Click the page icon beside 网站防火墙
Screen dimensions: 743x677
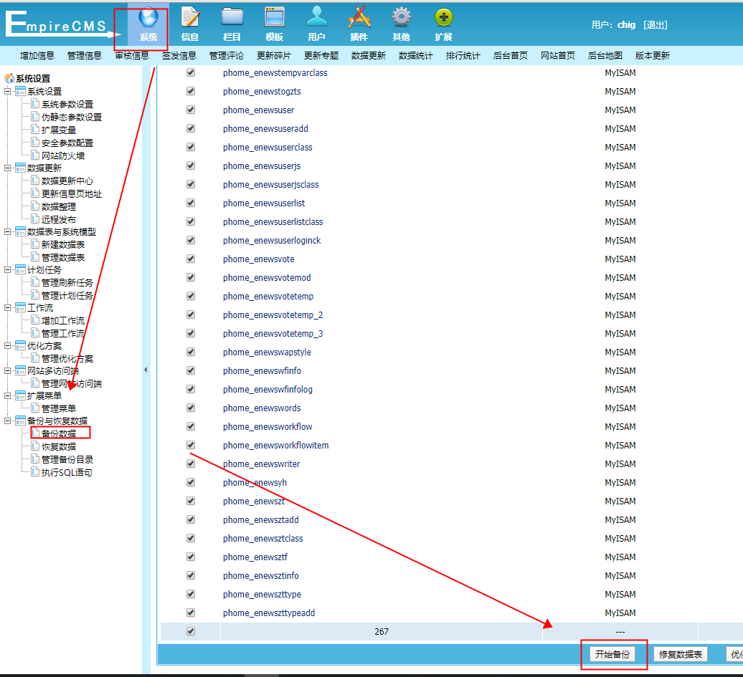pos(35,154)
